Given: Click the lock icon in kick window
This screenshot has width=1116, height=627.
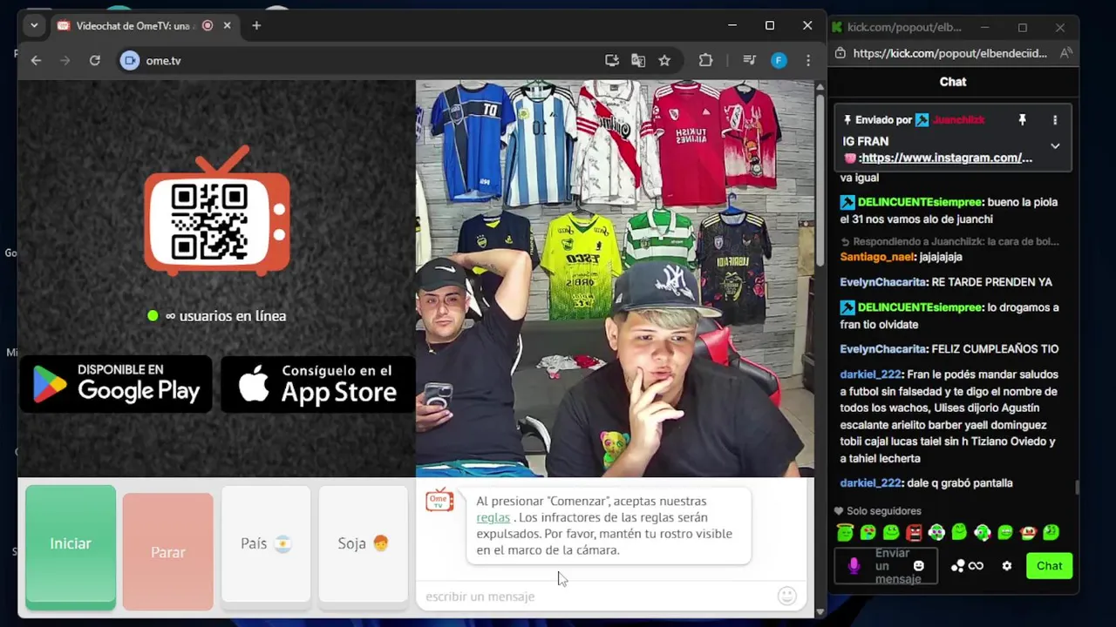Looking at the screenshot, I should 840,53.
